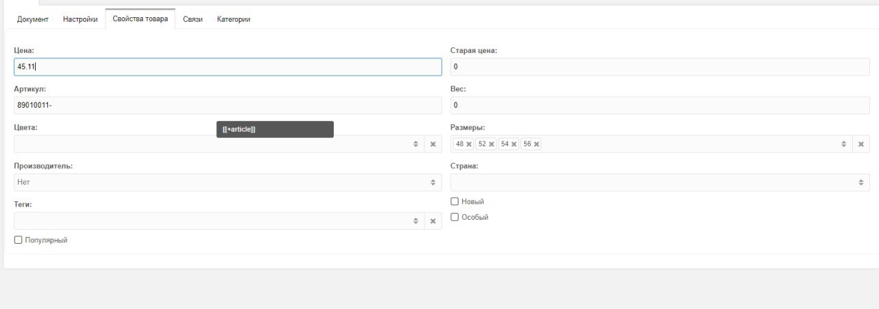Image resolution: width=879 pixels, height=309 pixels.
Task: Open the Производитель dropdown
Action: [x=228, y=183]
